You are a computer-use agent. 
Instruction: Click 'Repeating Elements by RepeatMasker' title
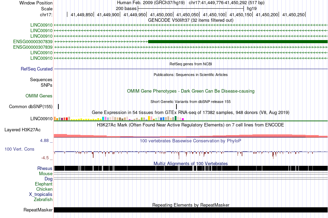(191, 205)
